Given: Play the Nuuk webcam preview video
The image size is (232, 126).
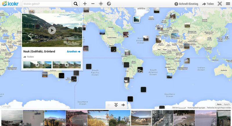Looking at the screenshot, I should coord(52,30).
